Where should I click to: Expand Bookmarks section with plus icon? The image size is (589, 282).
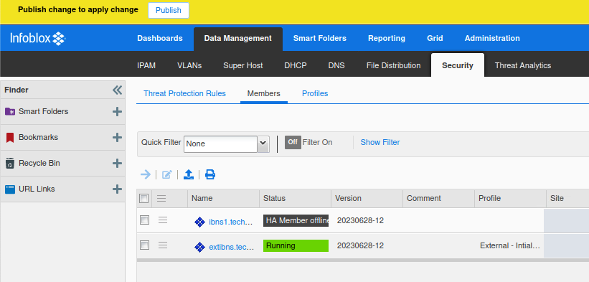(117, 138)
